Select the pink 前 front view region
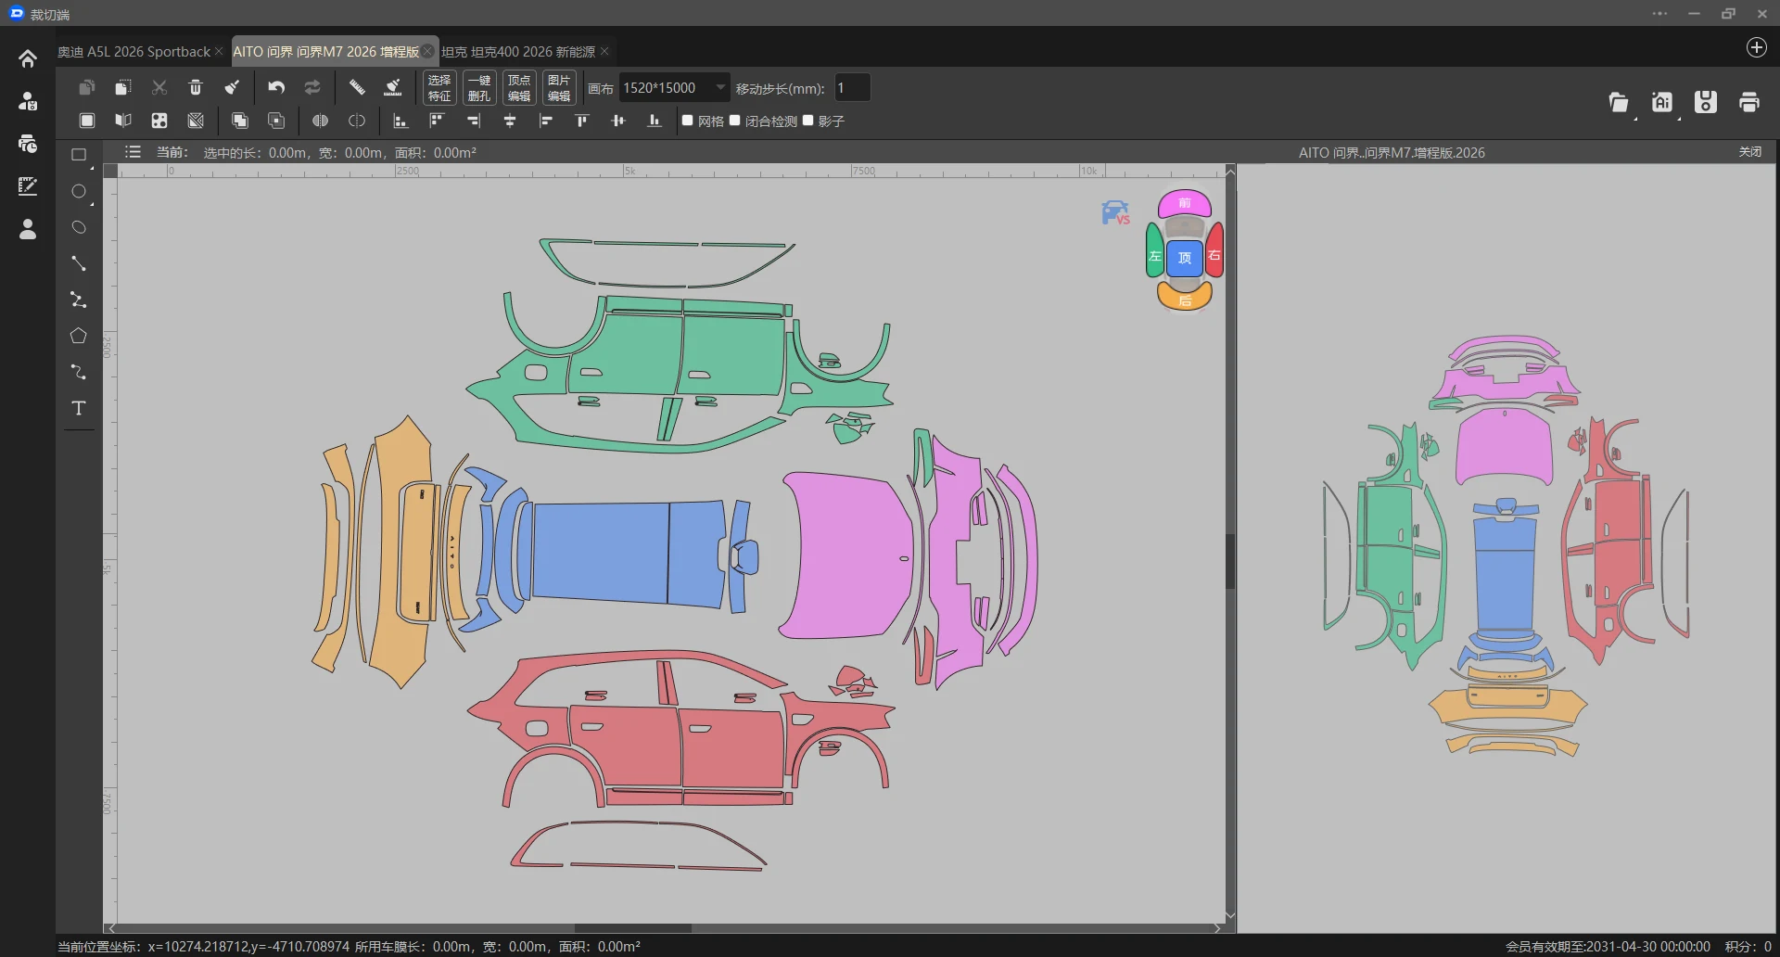The height and width of the screenshot is (957, 1780). click(x=1185, y=203)
